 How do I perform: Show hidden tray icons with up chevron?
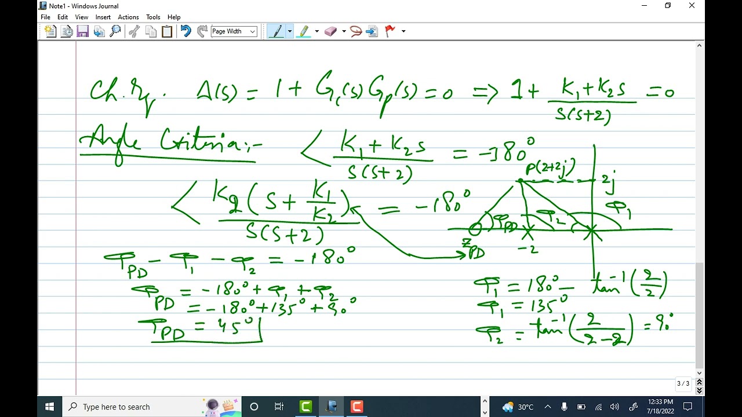point(548,407)
